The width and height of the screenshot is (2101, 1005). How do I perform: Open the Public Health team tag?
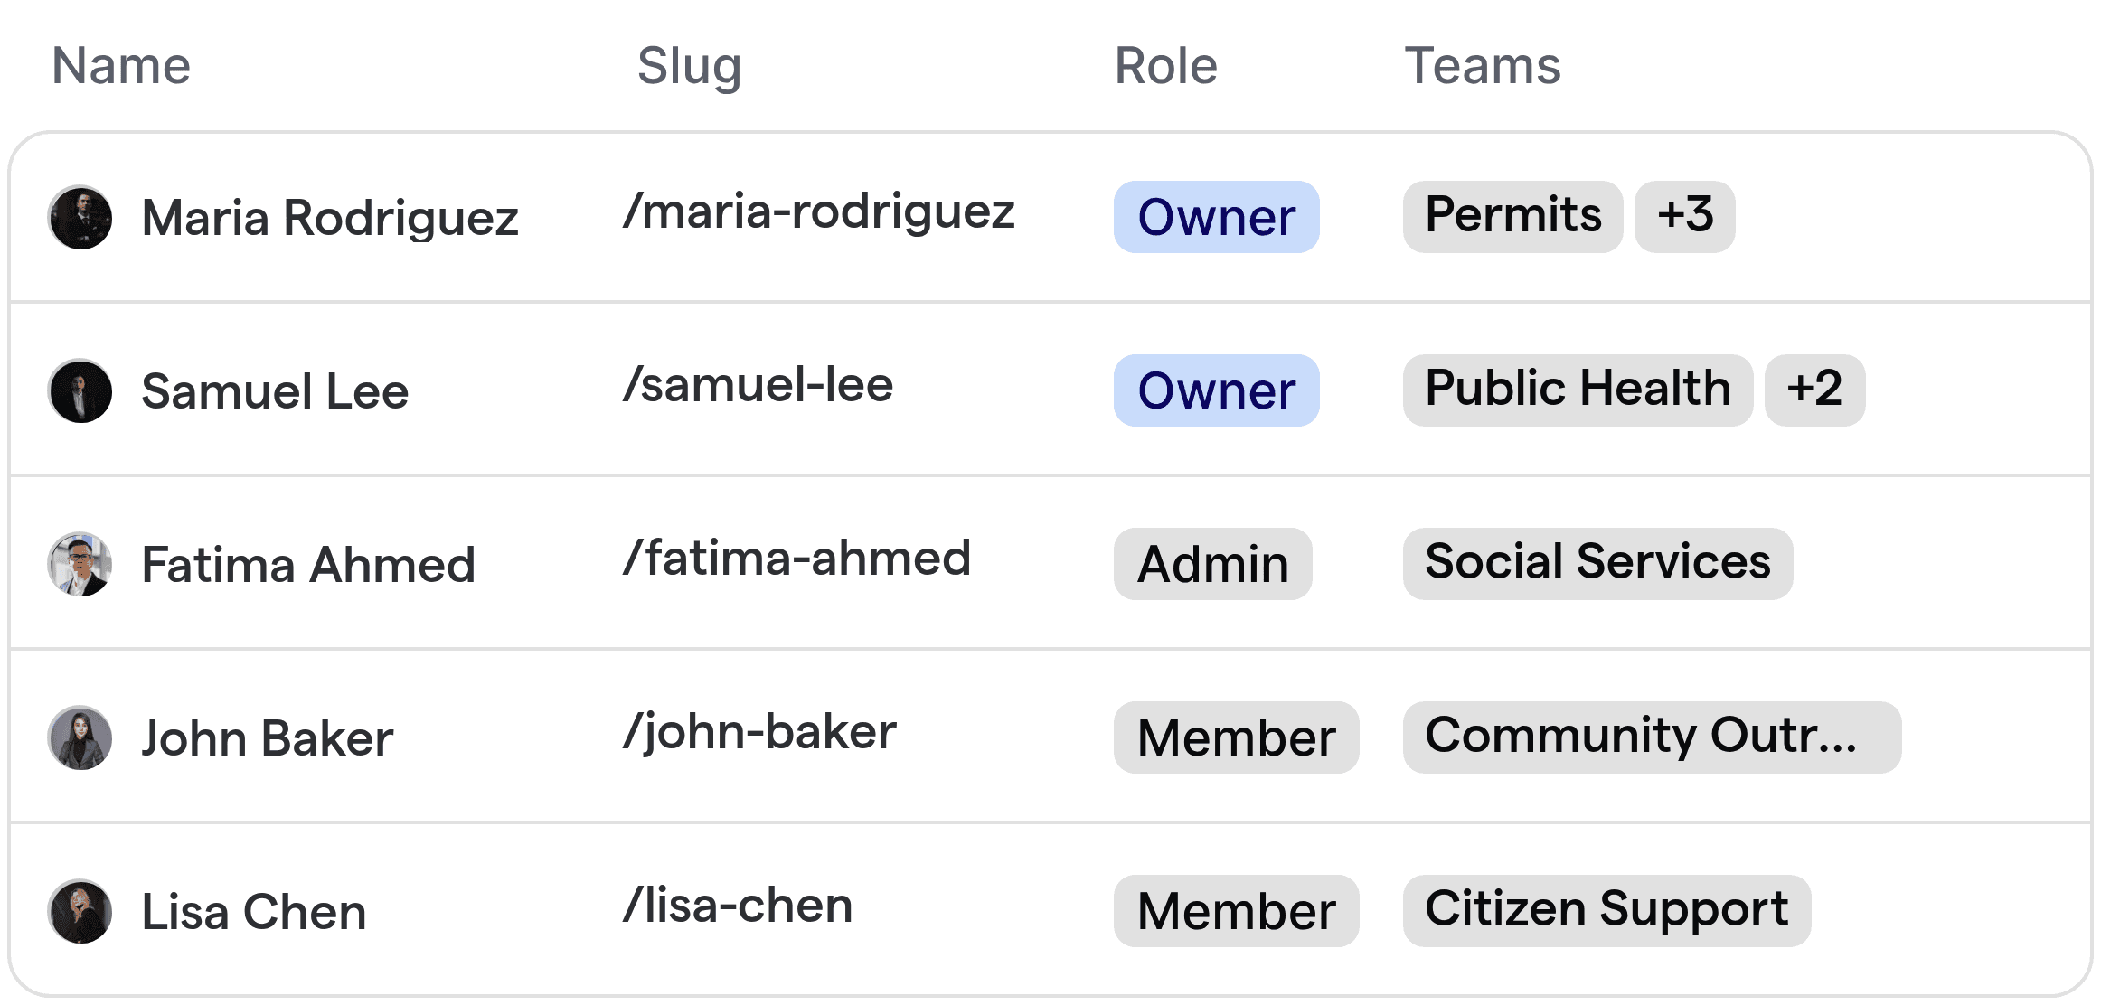coord(1577,389)
